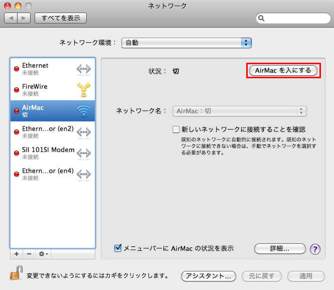Open help with the purple question mark button

click(315, 249)
